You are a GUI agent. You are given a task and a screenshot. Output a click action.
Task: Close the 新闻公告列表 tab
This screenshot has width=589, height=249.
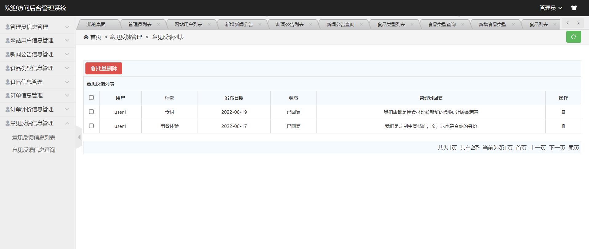point(311,24)
